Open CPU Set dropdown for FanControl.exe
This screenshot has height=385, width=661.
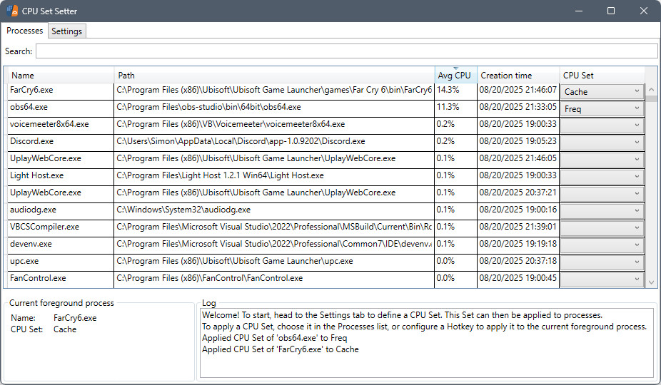[x=602, y=279]
